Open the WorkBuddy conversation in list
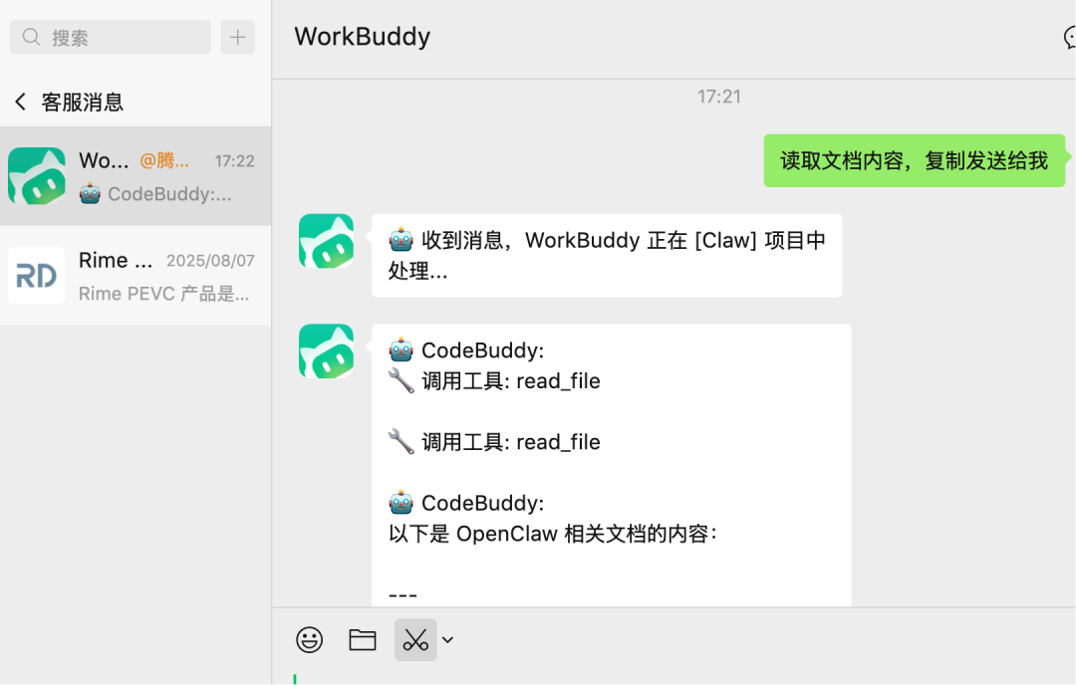 (x=135, y=176)
